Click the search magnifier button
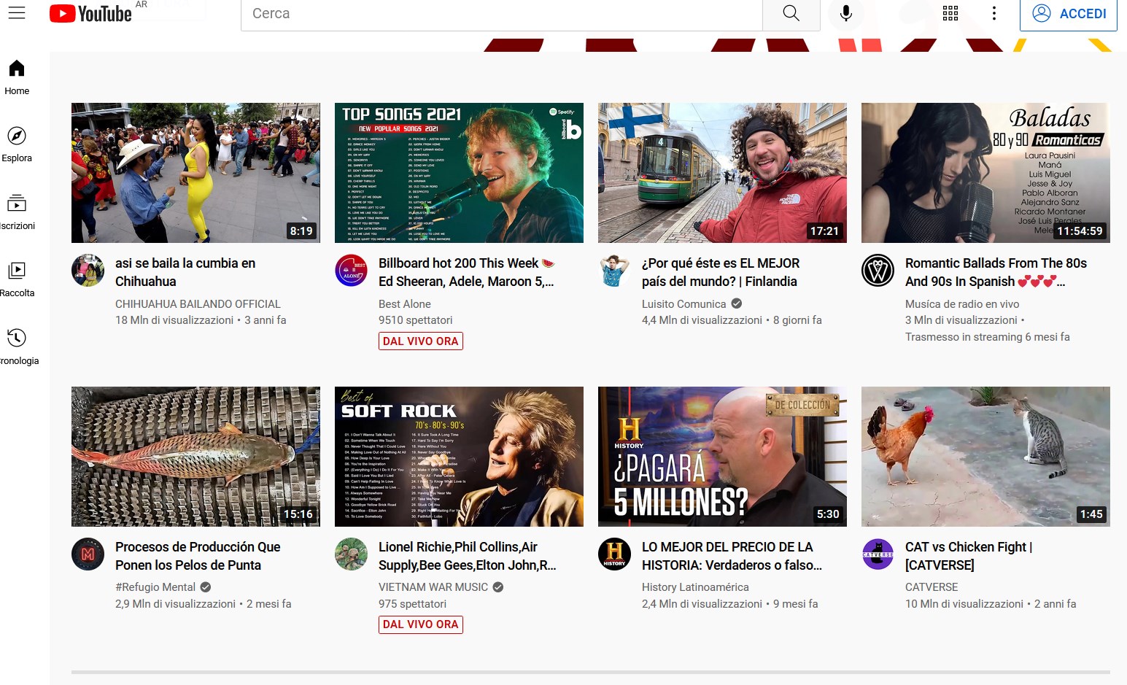Screen dimensions: 1127x685 pyautogui.click(x=791, y=13)
